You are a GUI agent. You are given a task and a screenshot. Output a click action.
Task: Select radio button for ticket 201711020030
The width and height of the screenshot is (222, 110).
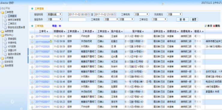(x=32, y=37)
